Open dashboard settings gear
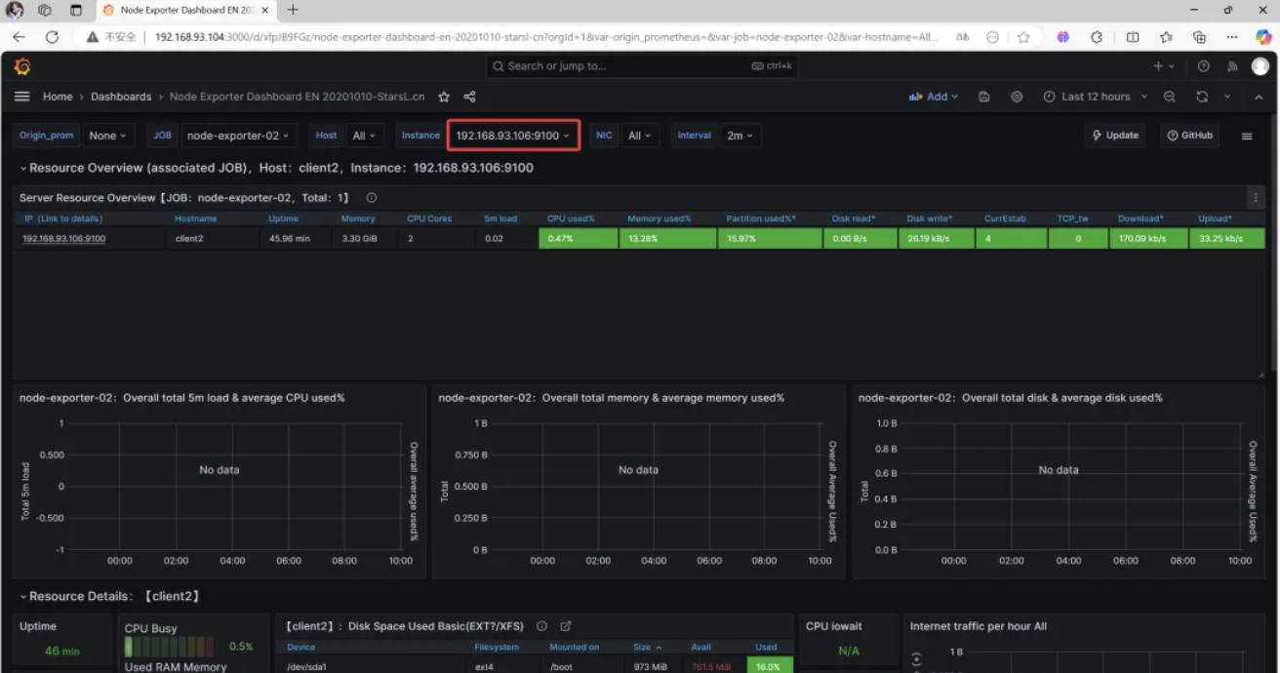Screen dimensions: 1280x673 point(1017,97)
